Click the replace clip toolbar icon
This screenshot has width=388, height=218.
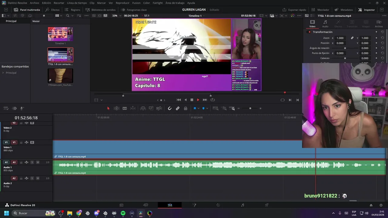coord(159,108)
